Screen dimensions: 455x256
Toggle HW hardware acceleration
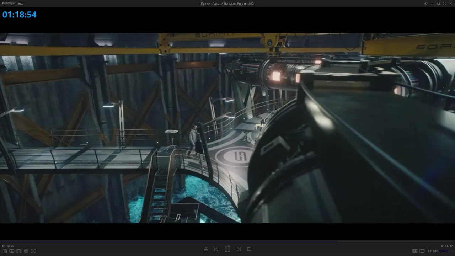[x=414, y=251]
